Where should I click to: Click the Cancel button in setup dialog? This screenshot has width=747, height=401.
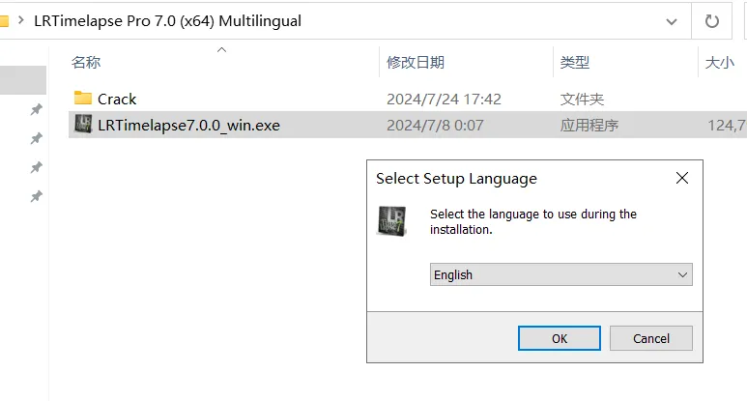pos(650,338)
